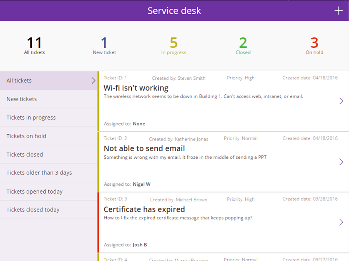Click Created date: 03/28/2016
The height and width of the screenshot is (261, 349).
pos(310,199)
